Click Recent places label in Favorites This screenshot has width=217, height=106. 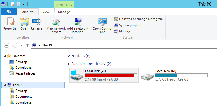click(25, 73)
